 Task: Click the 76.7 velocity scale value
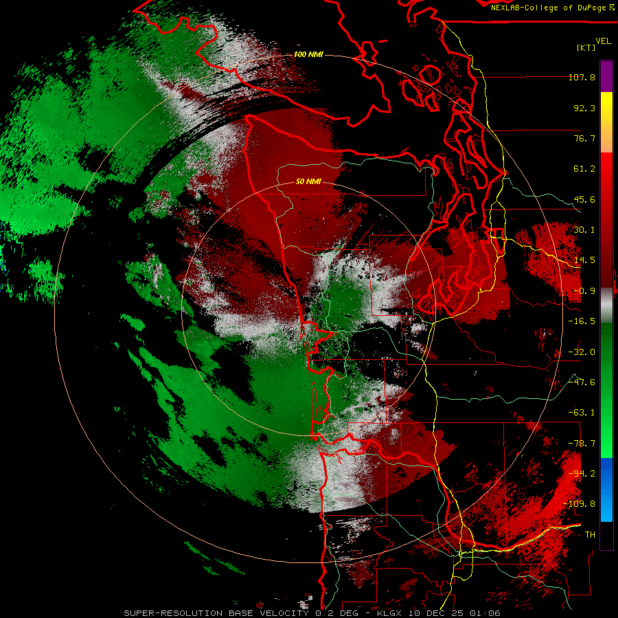[x=584, y=138]
